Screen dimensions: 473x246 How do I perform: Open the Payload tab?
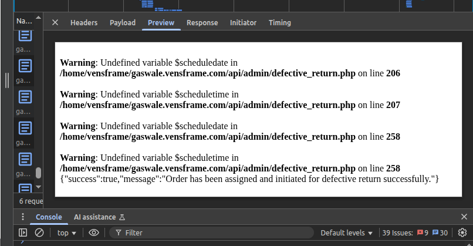point(123,23)
